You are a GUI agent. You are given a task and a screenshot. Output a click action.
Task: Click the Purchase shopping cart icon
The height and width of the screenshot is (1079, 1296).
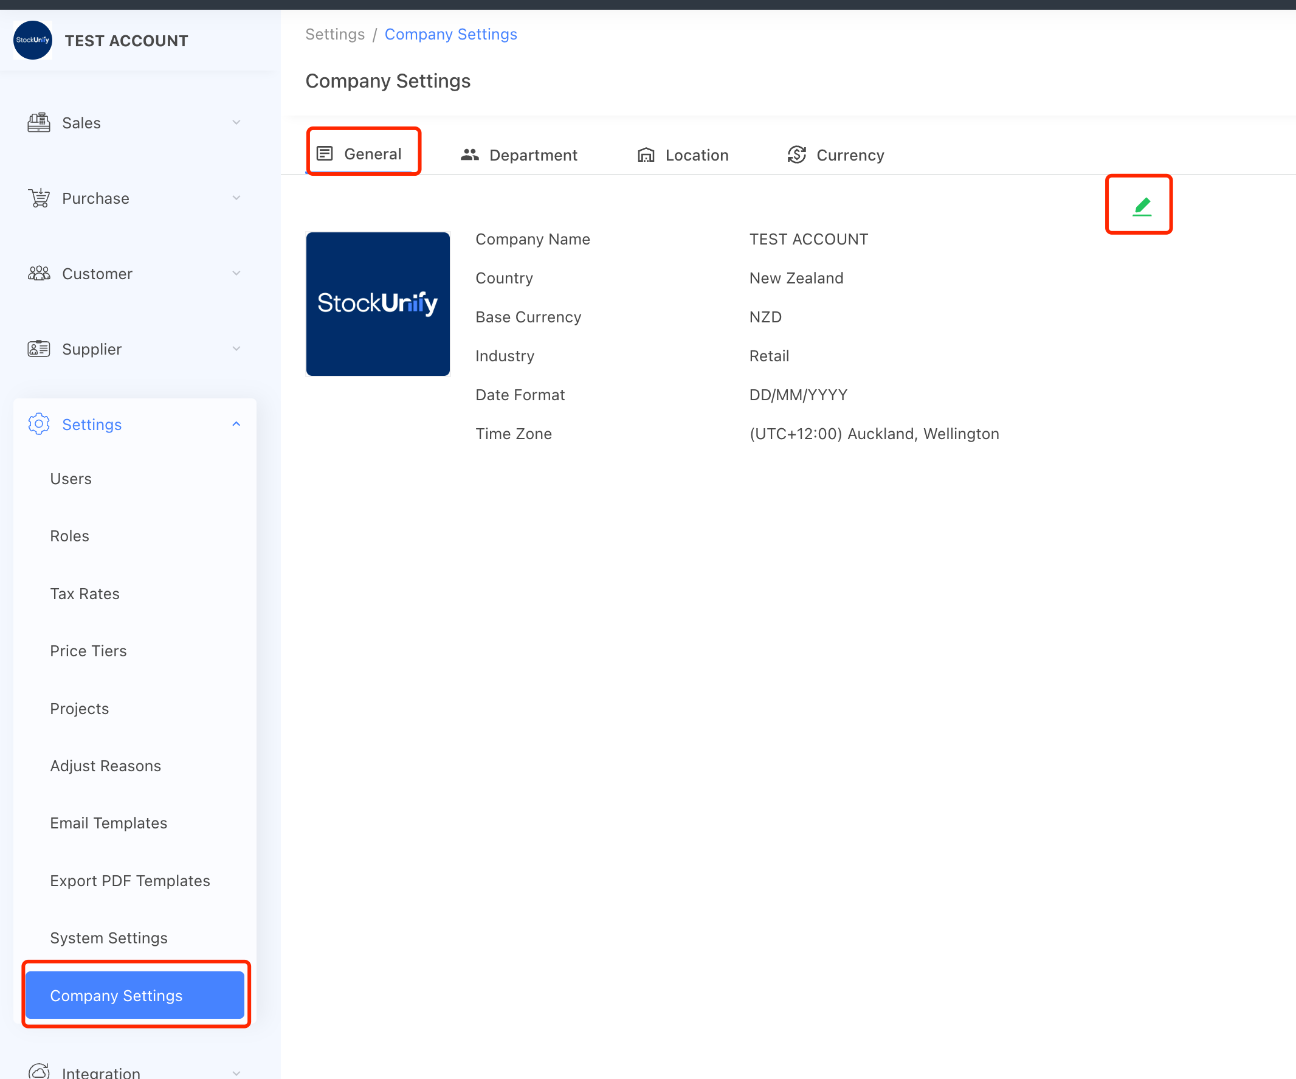39,198
